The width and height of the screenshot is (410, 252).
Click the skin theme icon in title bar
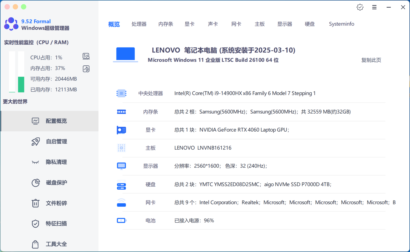(x=360, y=7)
